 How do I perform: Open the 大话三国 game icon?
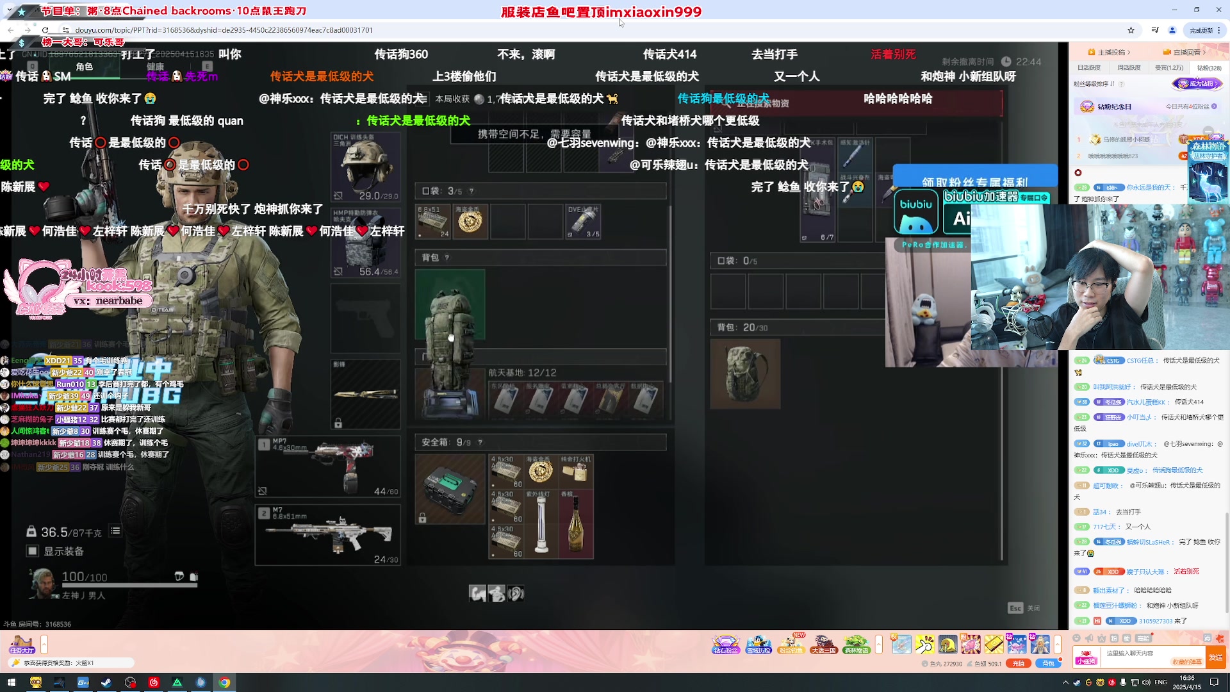(x=824, y=645)
